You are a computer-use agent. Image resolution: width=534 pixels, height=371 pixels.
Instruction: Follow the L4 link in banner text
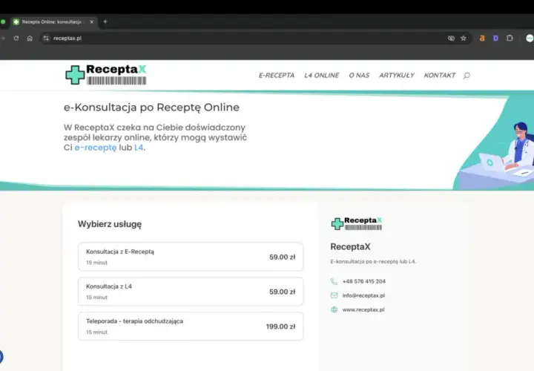point(139,148)
